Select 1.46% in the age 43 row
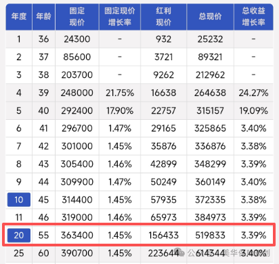This screenshot has height=264, width=279. (120, 164)
